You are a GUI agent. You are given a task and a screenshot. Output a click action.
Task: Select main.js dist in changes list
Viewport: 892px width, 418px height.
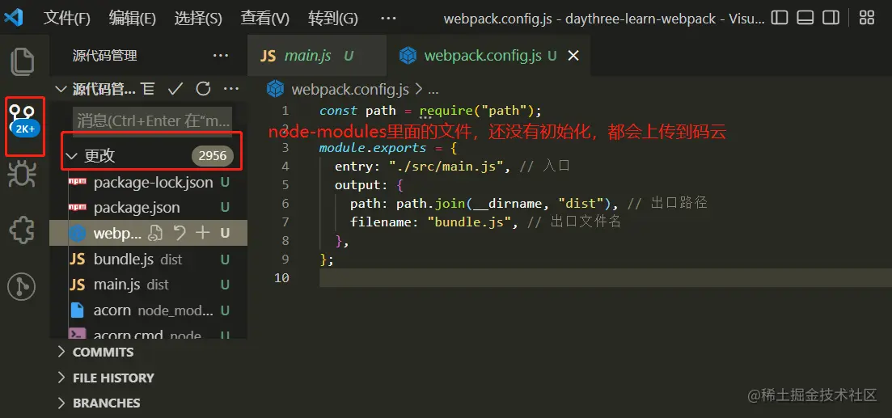pyautogui.click(x=149, y=285)
